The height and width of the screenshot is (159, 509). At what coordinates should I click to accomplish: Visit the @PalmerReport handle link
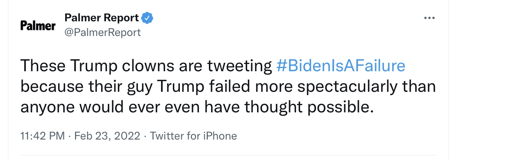103,32
